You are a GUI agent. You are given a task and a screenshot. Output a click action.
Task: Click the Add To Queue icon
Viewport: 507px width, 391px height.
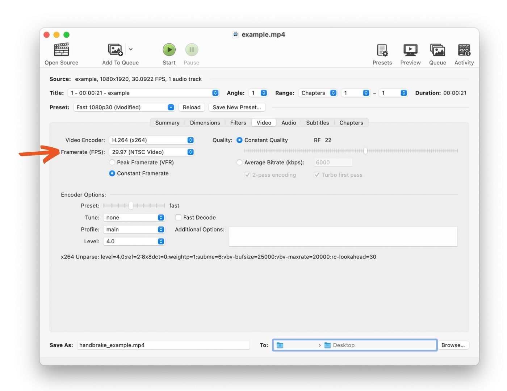click(x=115, y=50)
